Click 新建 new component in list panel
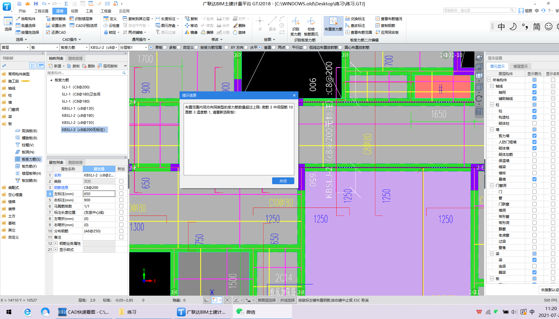Screen dimensions: 559x319 (56, 66)
